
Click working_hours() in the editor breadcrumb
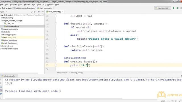pyautogui.click(x=77, y=73)
